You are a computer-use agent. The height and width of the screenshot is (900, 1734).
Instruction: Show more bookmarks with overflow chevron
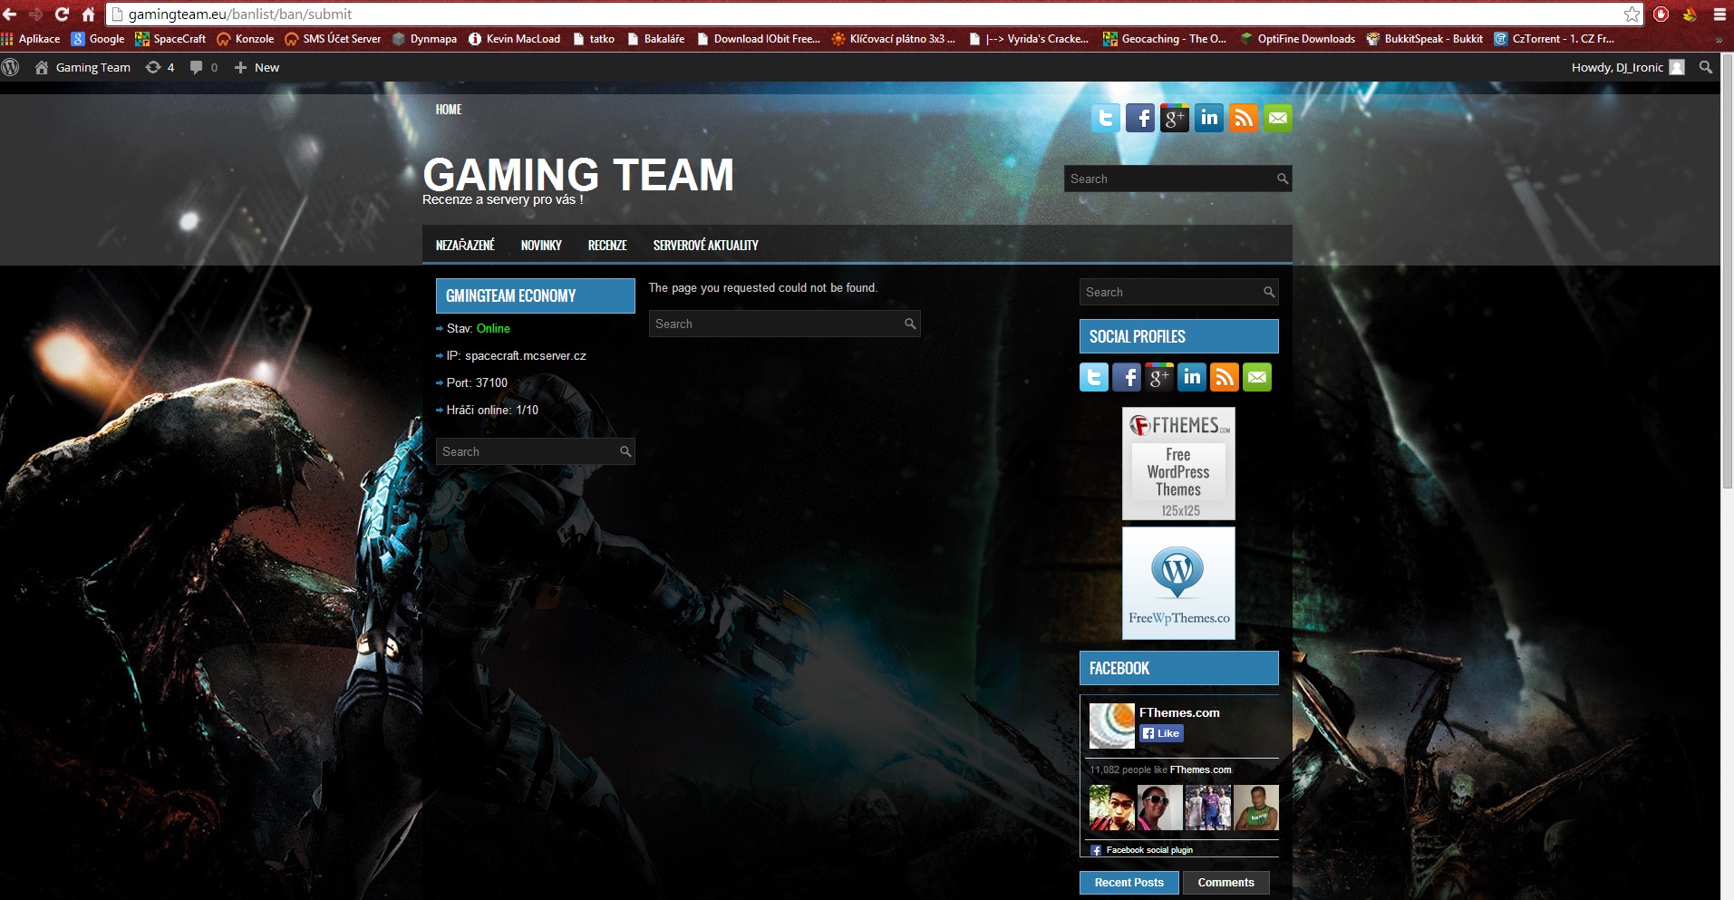1719,39
